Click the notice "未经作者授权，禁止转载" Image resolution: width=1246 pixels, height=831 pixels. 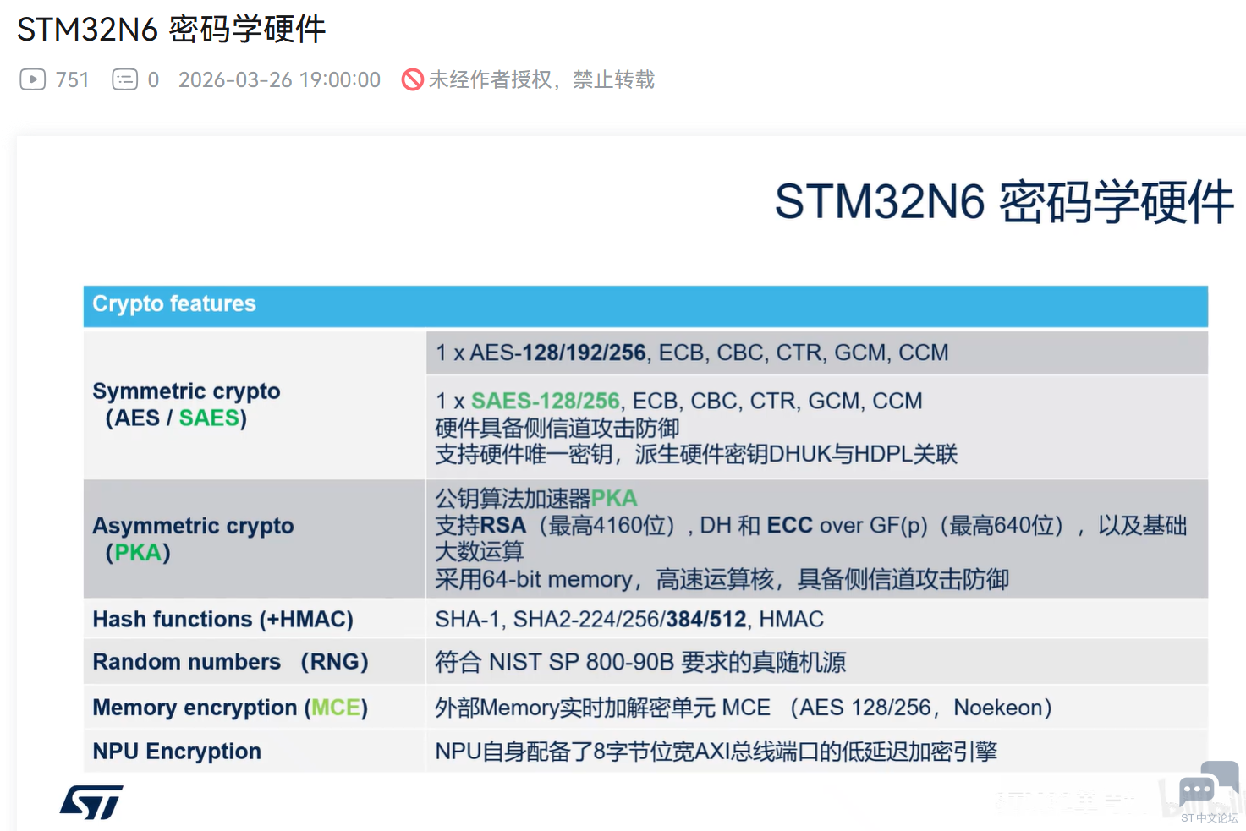coord(541,79)
